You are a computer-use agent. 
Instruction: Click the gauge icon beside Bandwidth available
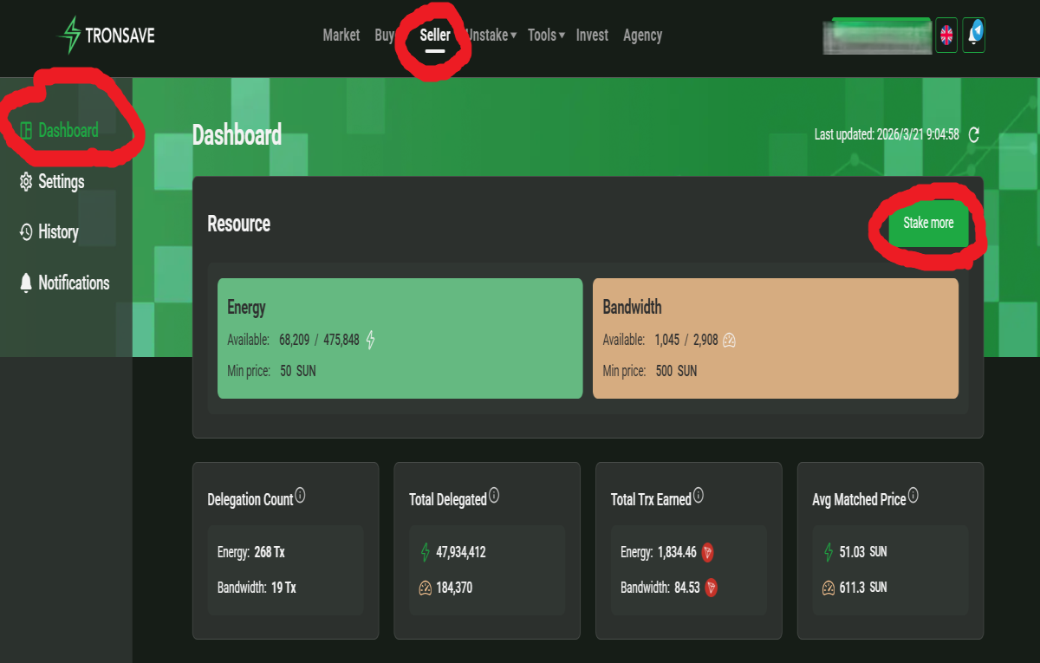(x=730, y=340)
